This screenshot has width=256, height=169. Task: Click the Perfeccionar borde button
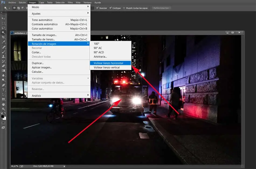pyautogui.click(x=161, y=8)
